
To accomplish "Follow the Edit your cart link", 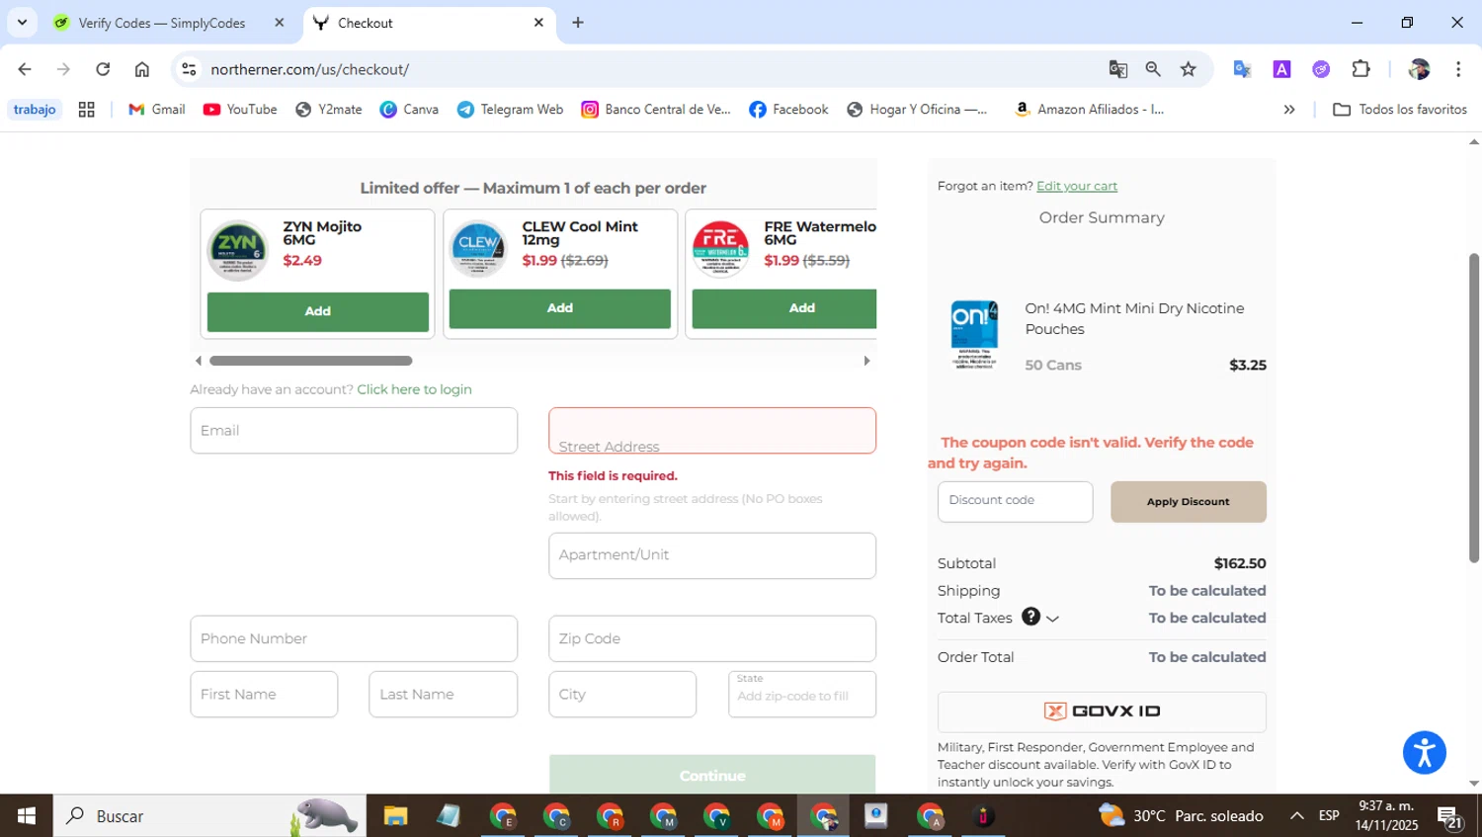I will (x=1077, y=186).
